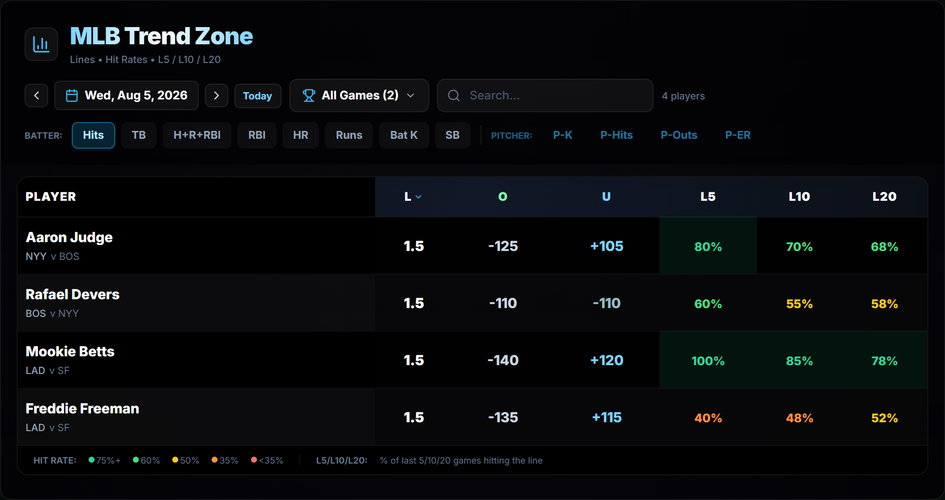Click Mookie Betts L10 85% cell

click(x=799, y=360)
